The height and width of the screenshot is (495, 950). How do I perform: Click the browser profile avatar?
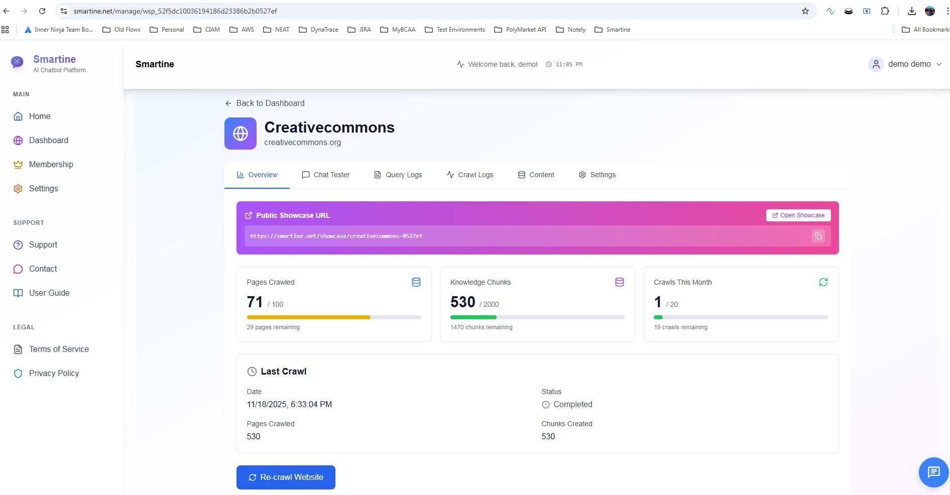click(x=930, y=11)
